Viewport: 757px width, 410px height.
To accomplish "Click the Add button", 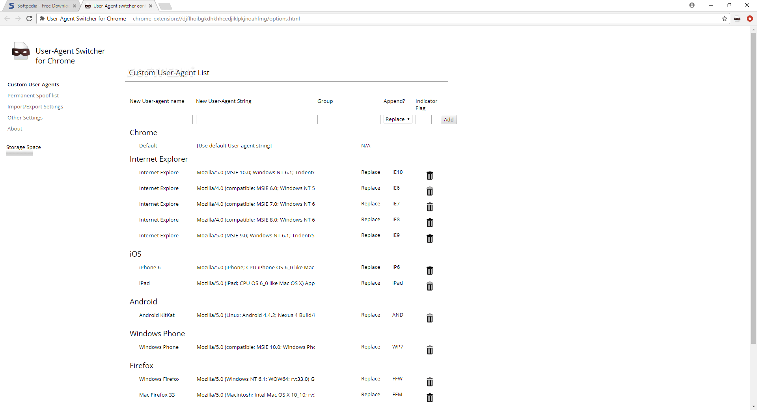I will pos(449,119).
